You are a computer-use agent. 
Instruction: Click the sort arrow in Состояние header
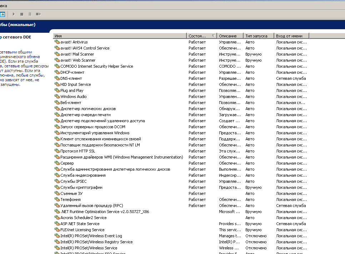(213, 36)
